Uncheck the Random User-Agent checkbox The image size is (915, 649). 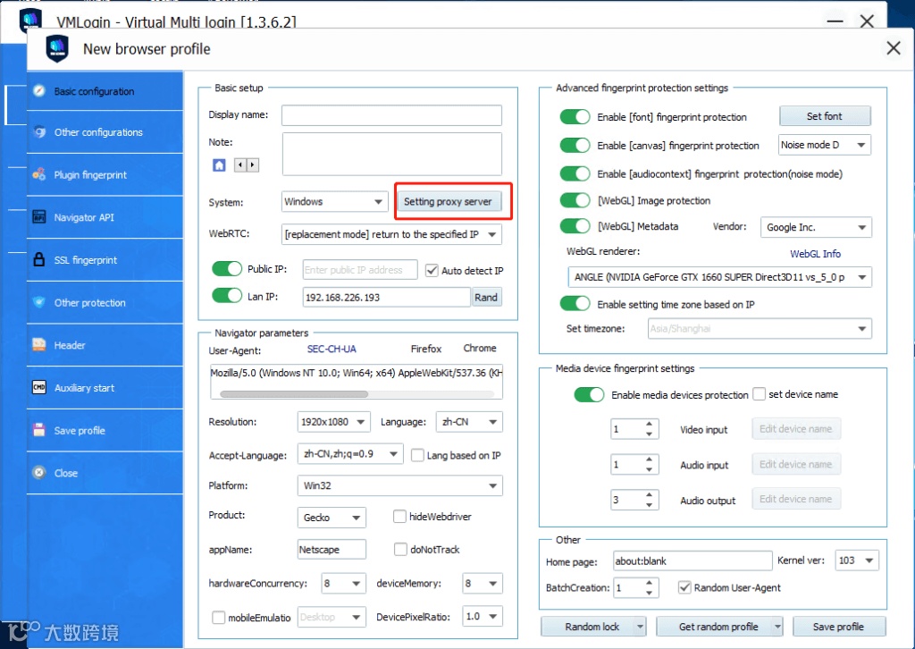click(x=685, y=587)
